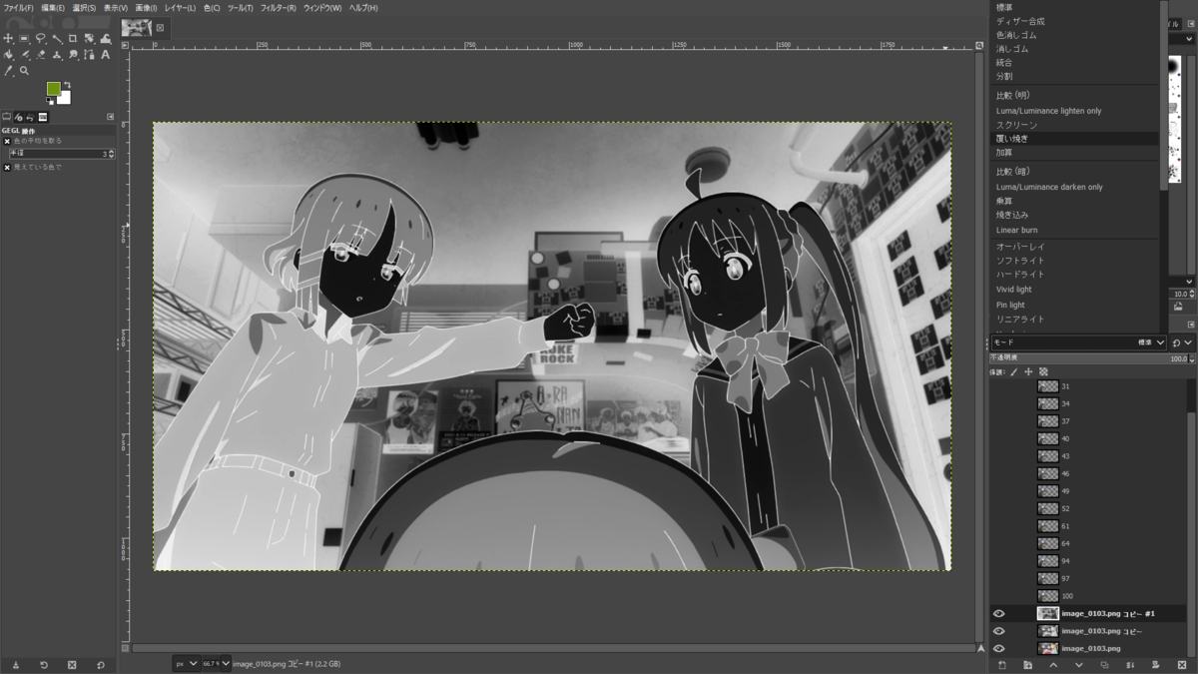Toggle quick mask at canvas corner

coord(127,647)
